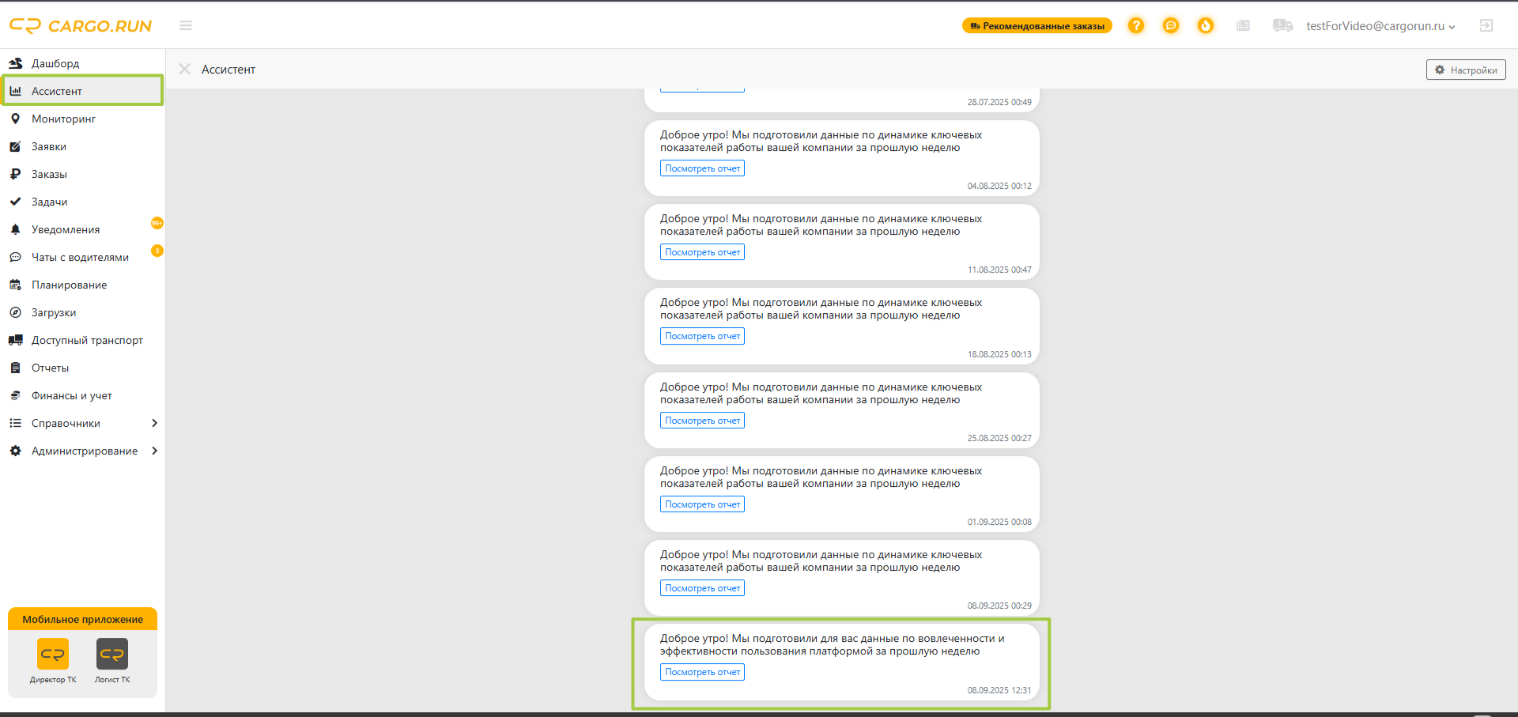Click the 08.09.2025 12:31 timestamp
Image resolution: width=1518 pixels, height=717 pixels.
click(x=999, y=690)
